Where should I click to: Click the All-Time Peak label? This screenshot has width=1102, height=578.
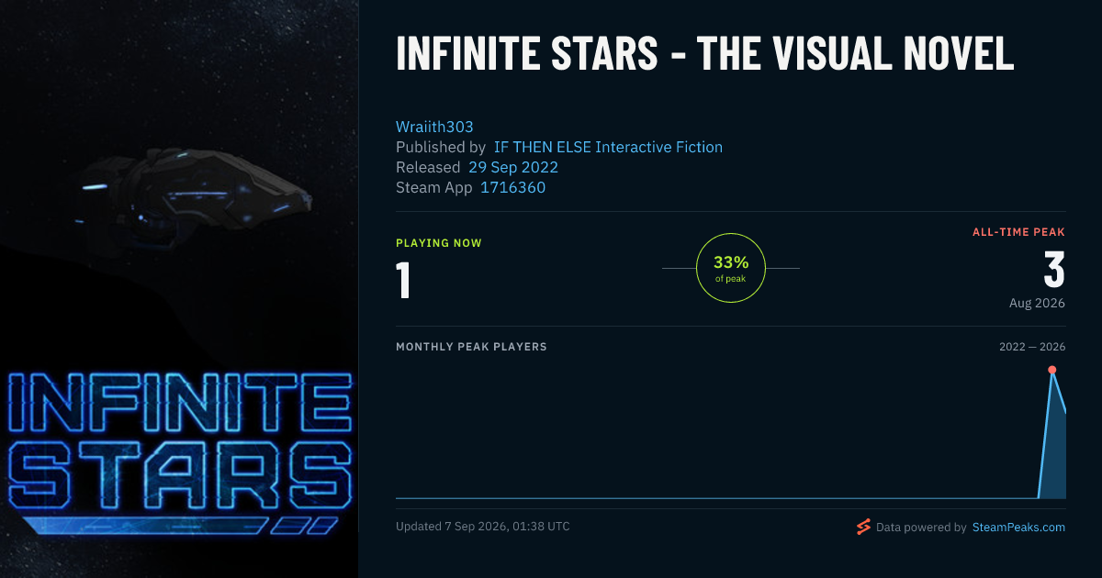(x=1018, y=232)
